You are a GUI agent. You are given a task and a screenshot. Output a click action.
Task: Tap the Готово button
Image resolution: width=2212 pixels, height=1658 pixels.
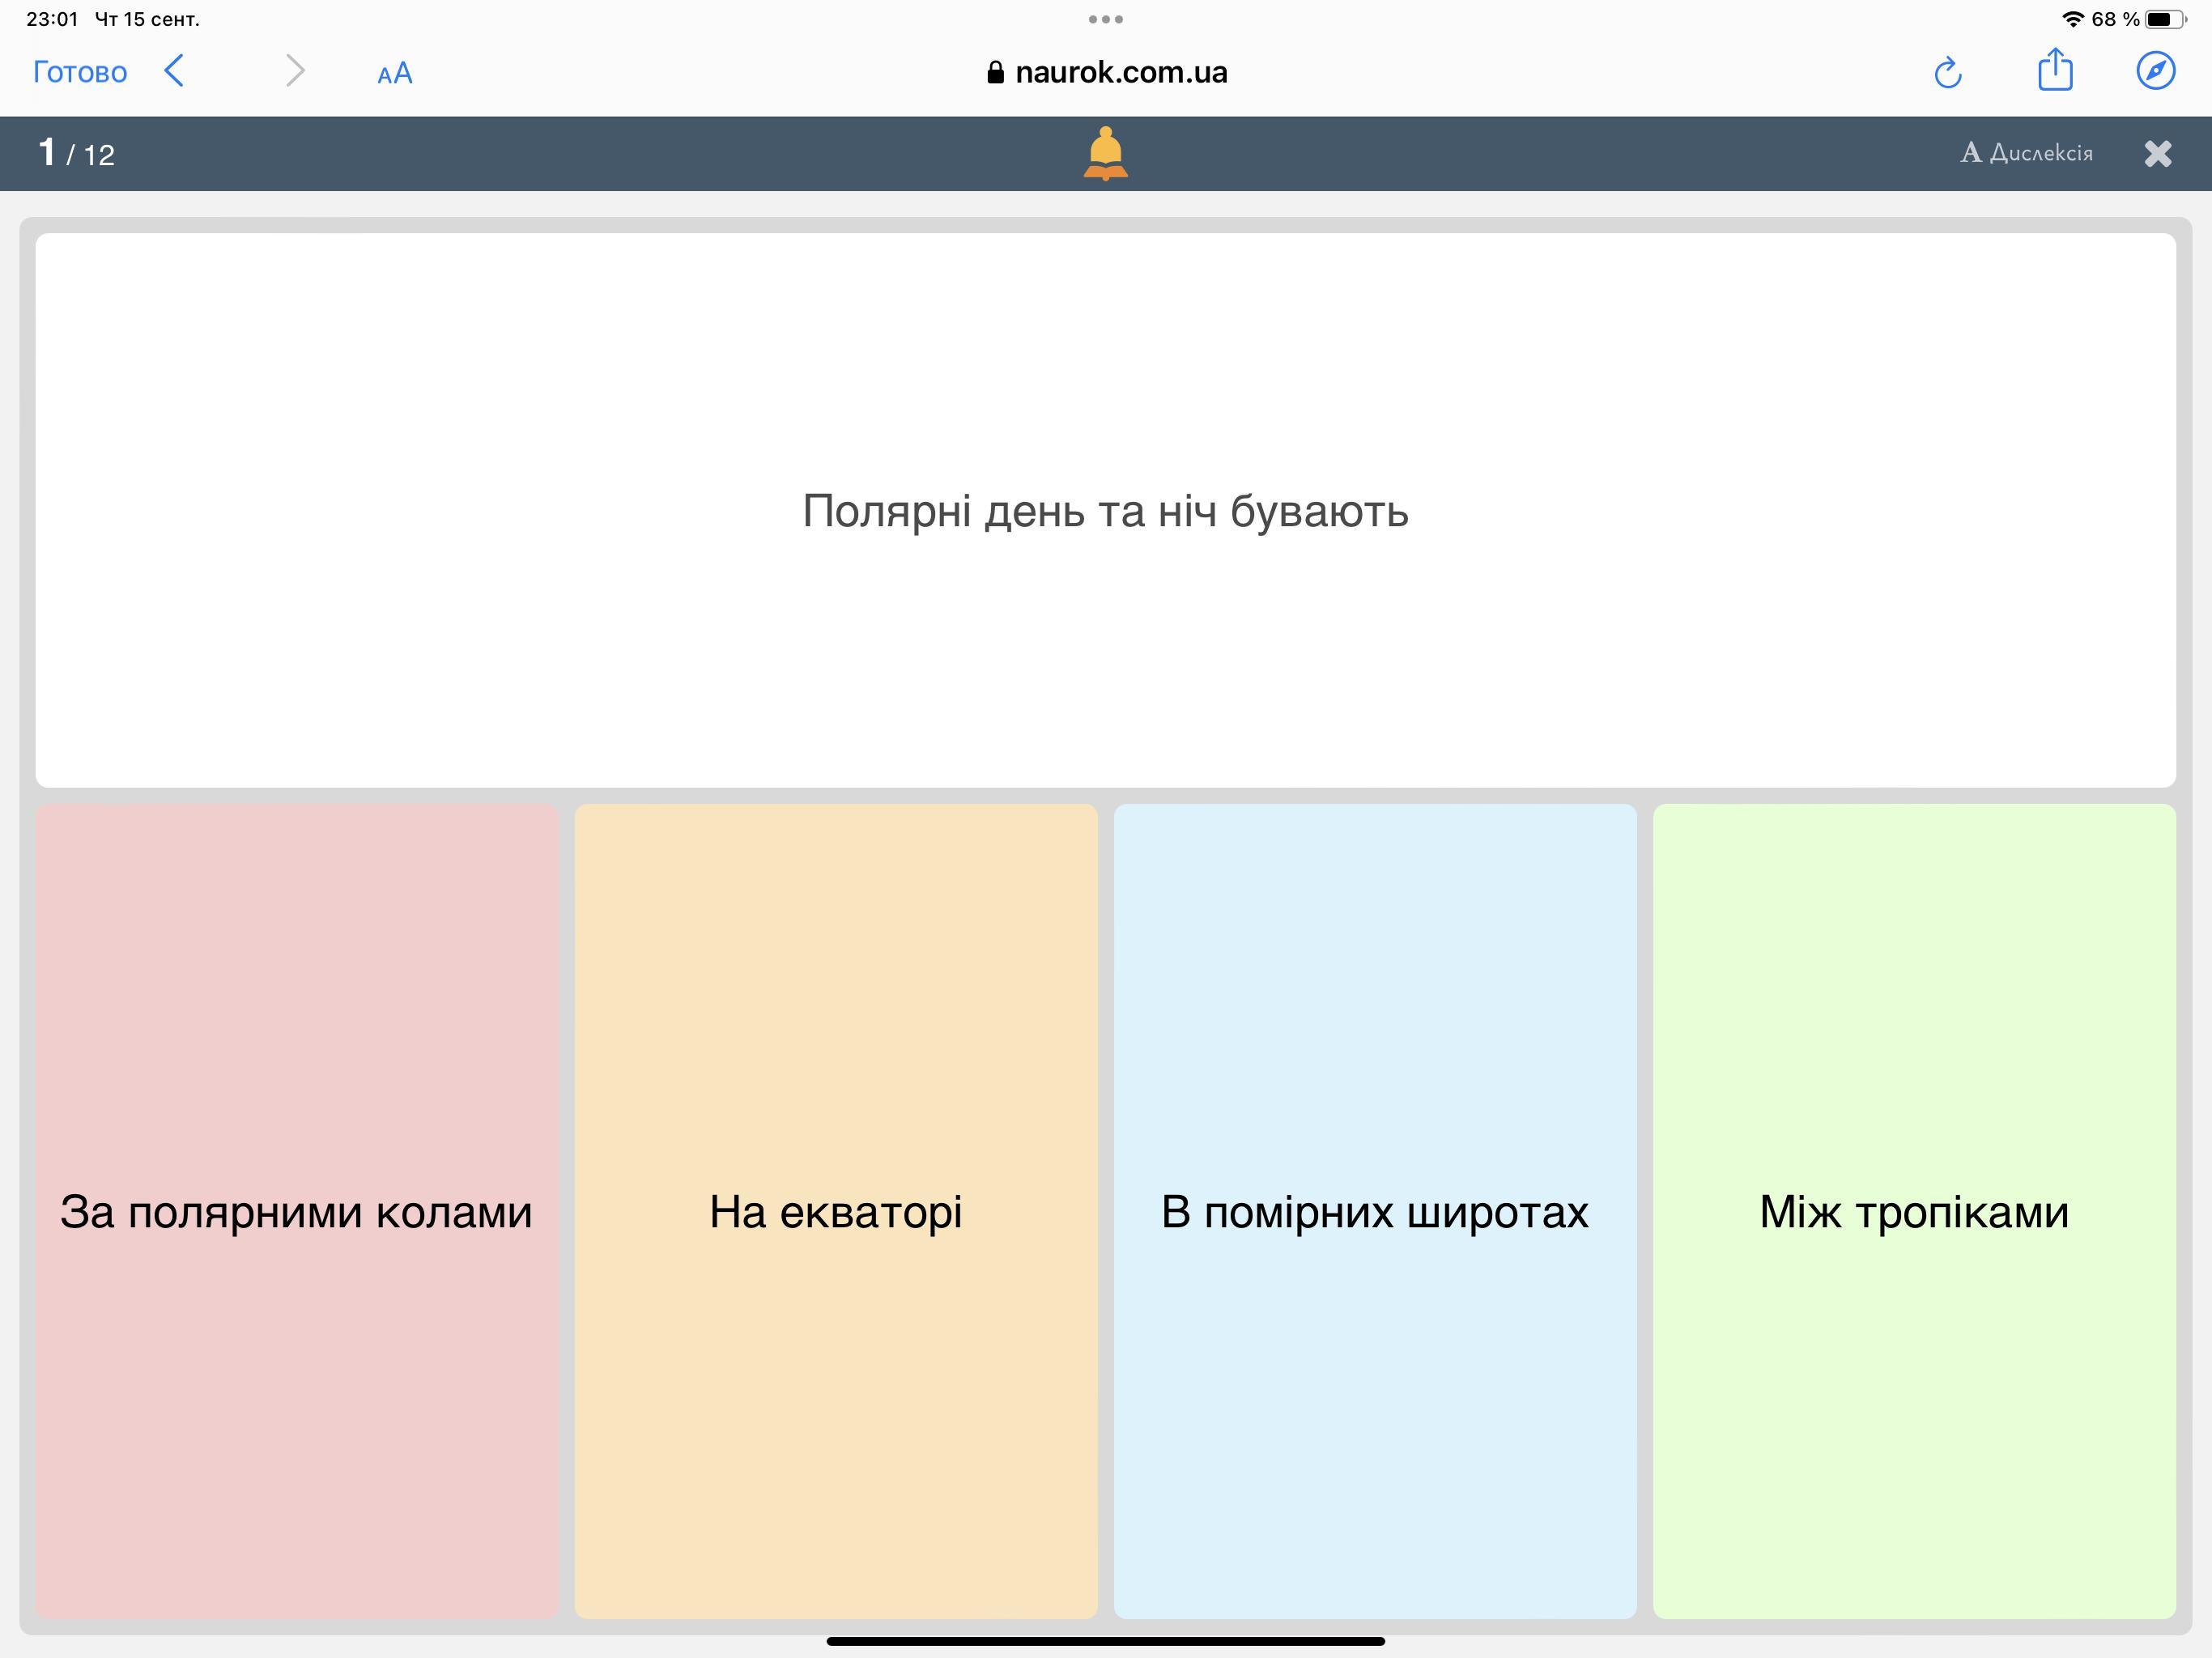coord(80,72)
